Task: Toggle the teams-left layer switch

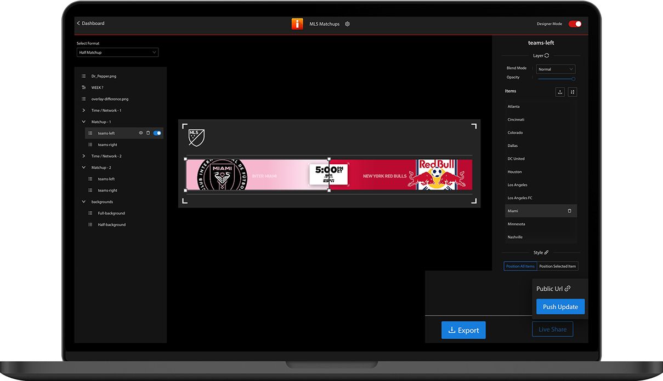Action: point(157,133)
